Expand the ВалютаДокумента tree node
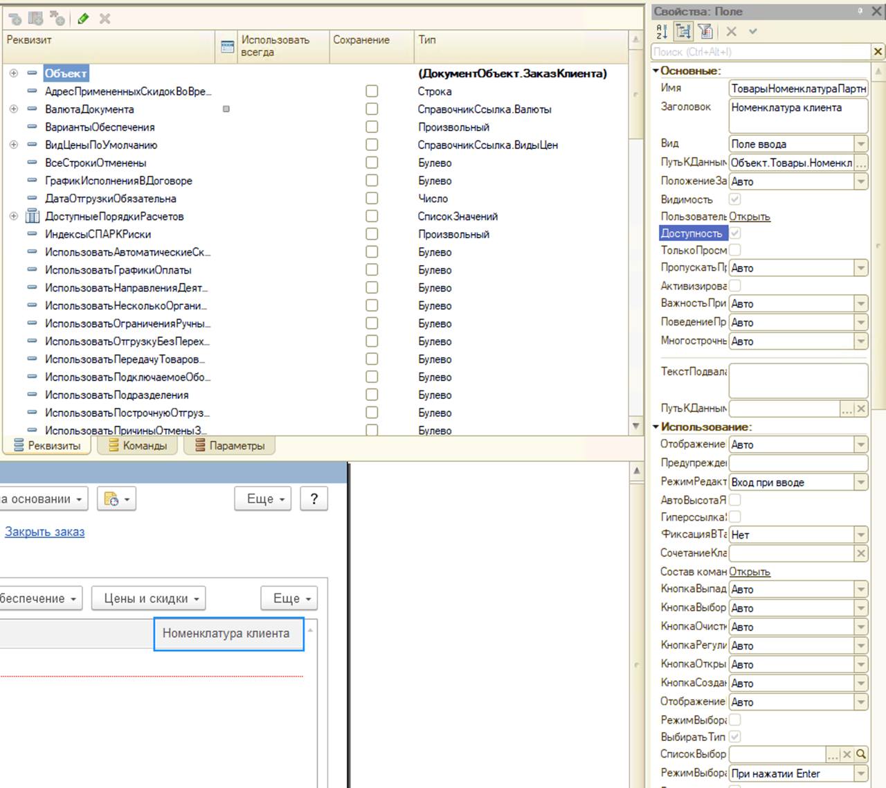This screenshot has width=886, height=788. (13, 109)
